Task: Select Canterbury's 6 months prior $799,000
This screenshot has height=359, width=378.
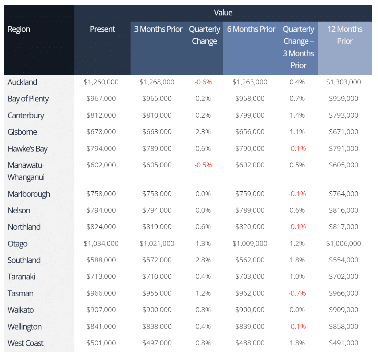Action: click(250, 116)
